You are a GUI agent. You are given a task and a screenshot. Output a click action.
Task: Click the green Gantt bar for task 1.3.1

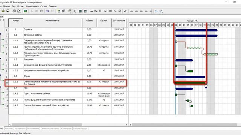pyautogui.click(x=190, y=83)
